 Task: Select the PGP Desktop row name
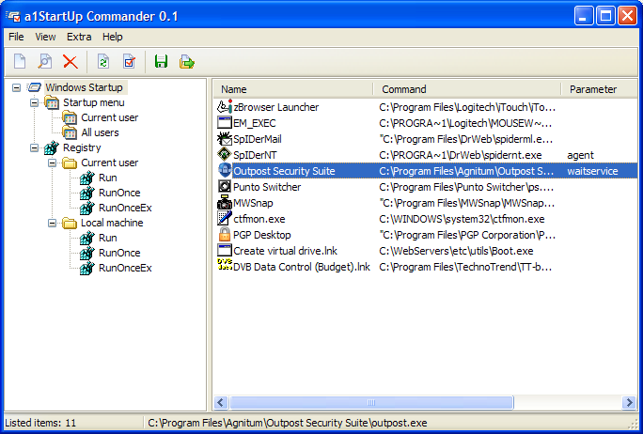pos(261,235)
